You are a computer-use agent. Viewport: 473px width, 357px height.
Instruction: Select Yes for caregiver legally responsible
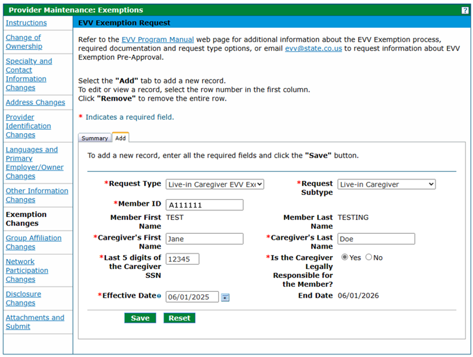344,257
